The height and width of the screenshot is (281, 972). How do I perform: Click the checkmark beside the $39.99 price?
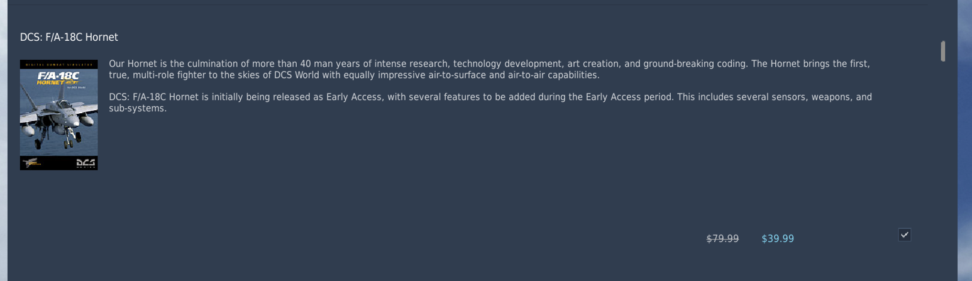pyautogui.click(x=905, y=234)
